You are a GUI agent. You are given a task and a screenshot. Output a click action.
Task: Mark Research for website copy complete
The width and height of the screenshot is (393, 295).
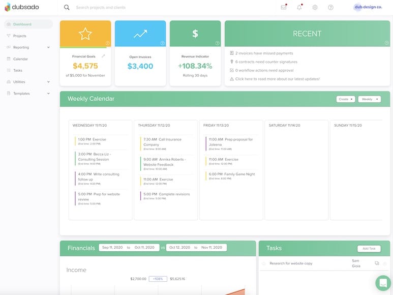pyautogui.click(x=263, y=263)
